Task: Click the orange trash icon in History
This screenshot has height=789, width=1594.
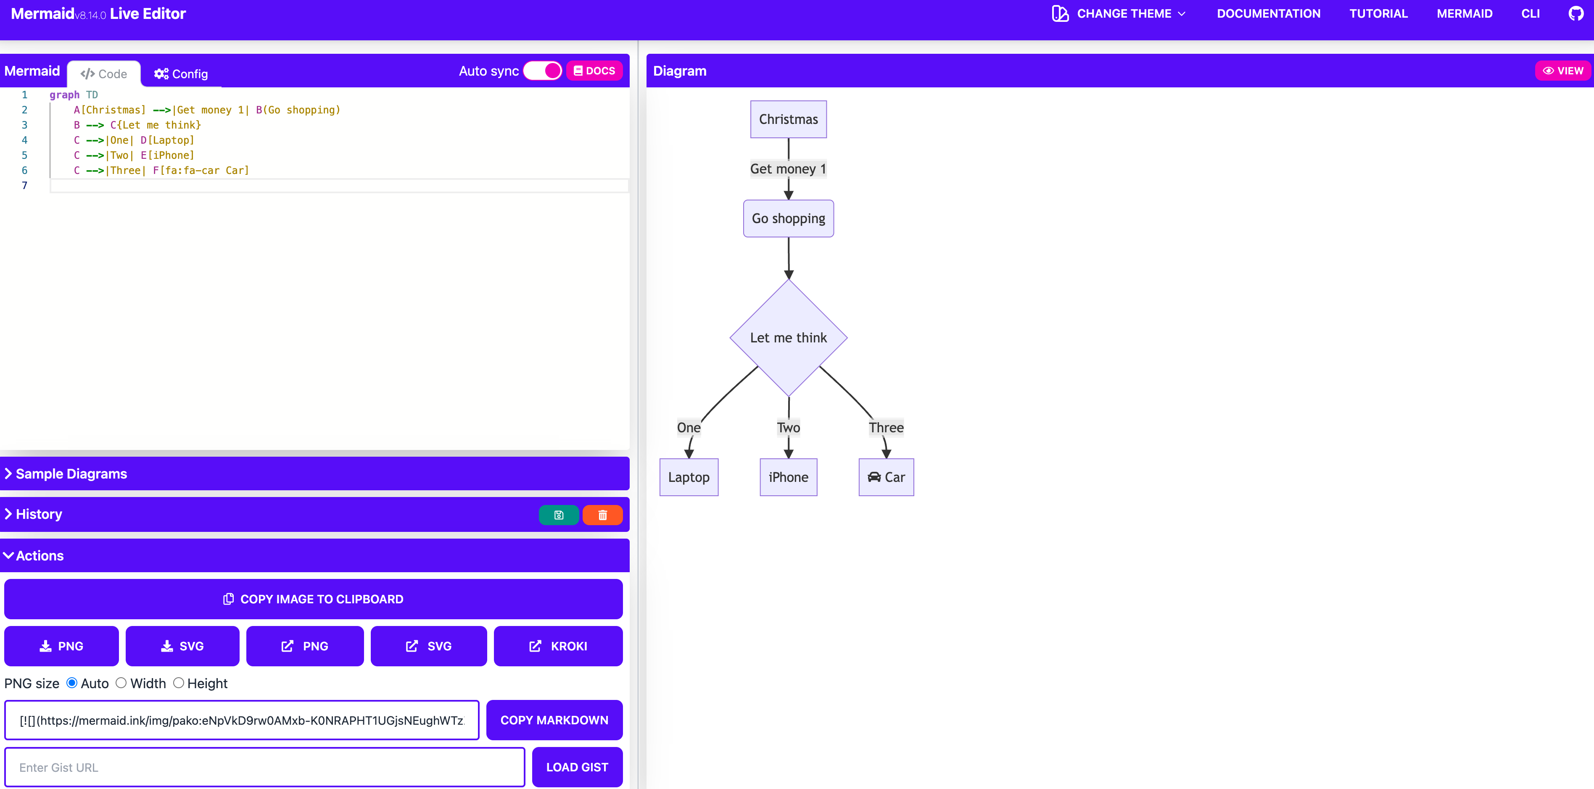Action: click(602, 515)
